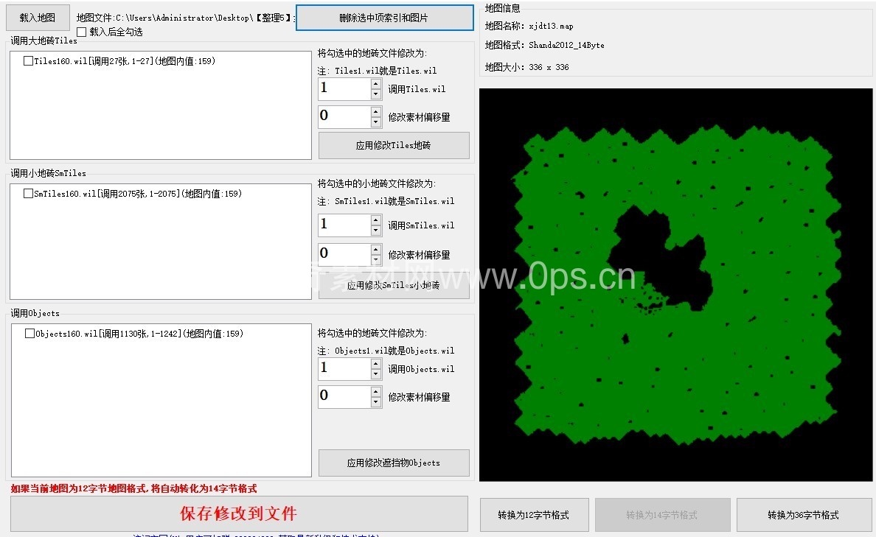
Task: Check the SmTiles160.wil list item
Action: click(28, 194)
